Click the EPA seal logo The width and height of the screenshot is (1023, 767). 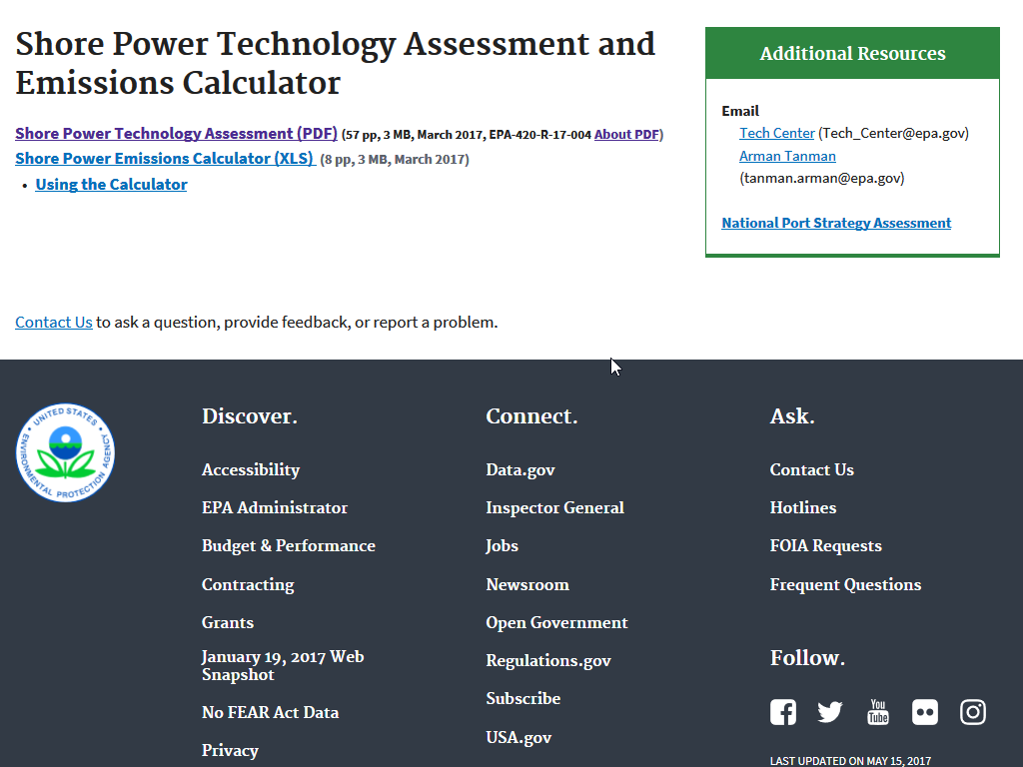66,452
